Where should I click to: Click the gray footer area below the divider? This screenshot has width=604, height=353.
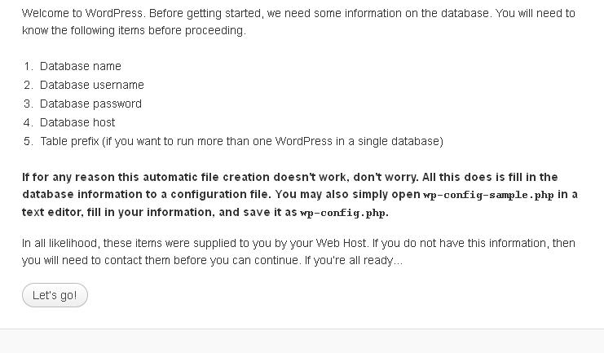pos(302,342)
